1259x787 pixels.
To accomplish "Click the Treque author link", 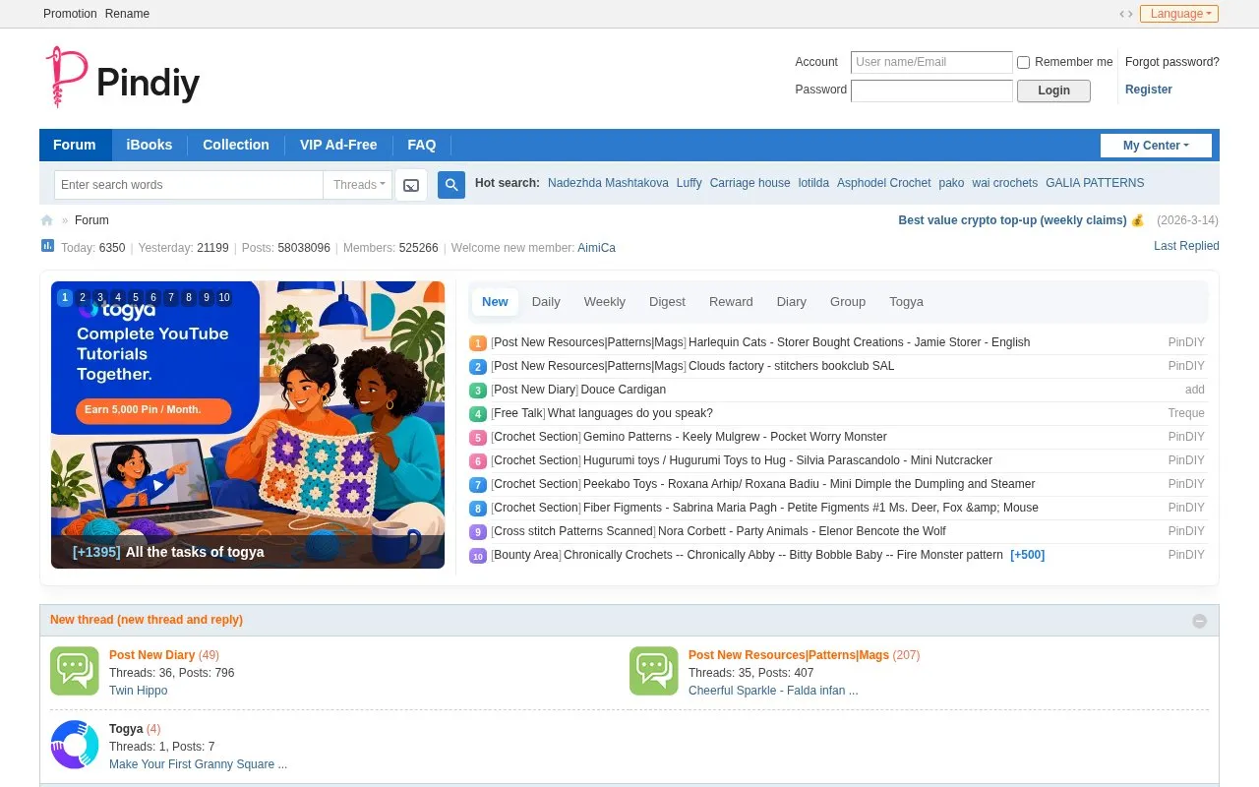I will 1186,413.
